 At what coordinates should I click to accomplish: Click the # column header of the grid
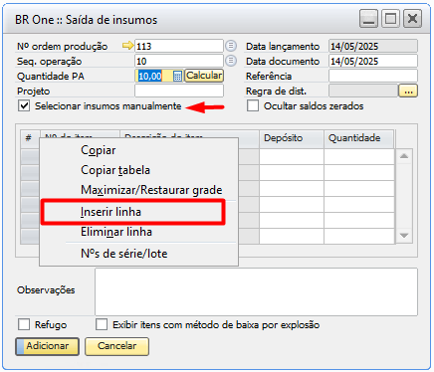click(x=30, y=138)
